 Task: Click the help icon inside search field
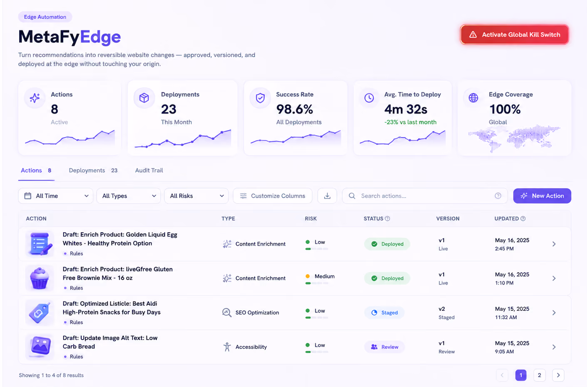click(x=498, y=196)
